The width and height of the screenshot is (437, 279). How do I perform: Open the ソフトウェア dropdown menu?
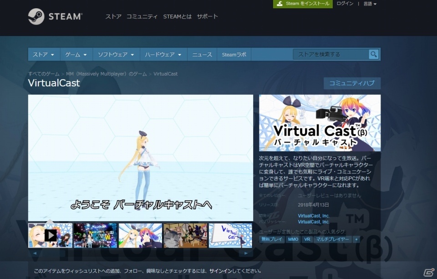116,54
